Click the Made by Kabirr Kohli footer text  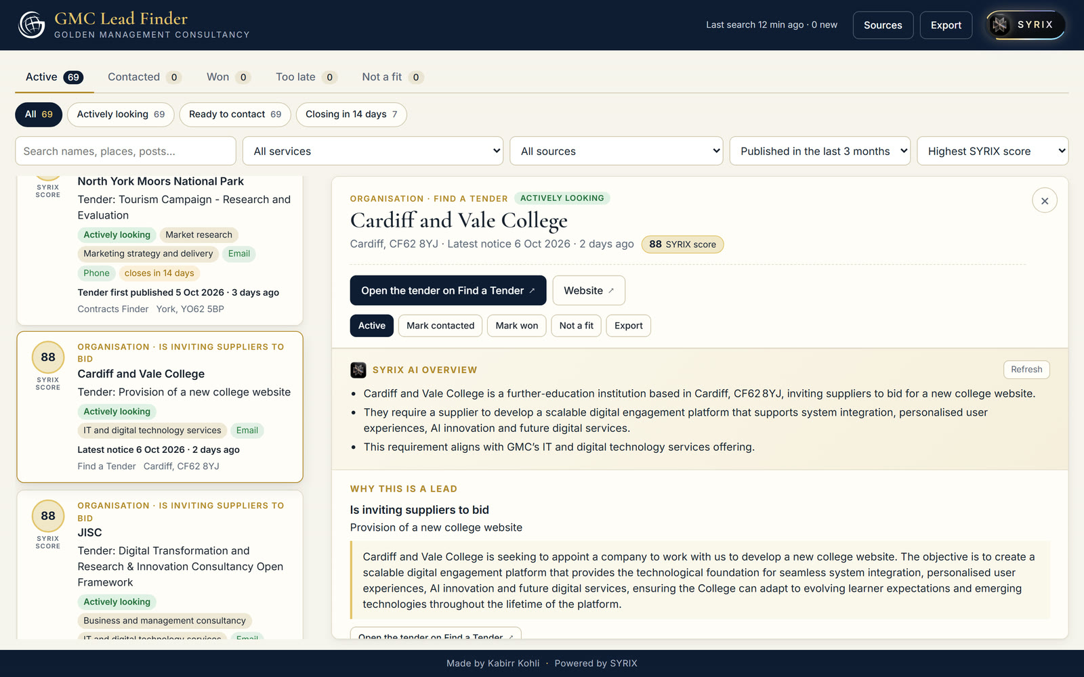click(493, 663)
